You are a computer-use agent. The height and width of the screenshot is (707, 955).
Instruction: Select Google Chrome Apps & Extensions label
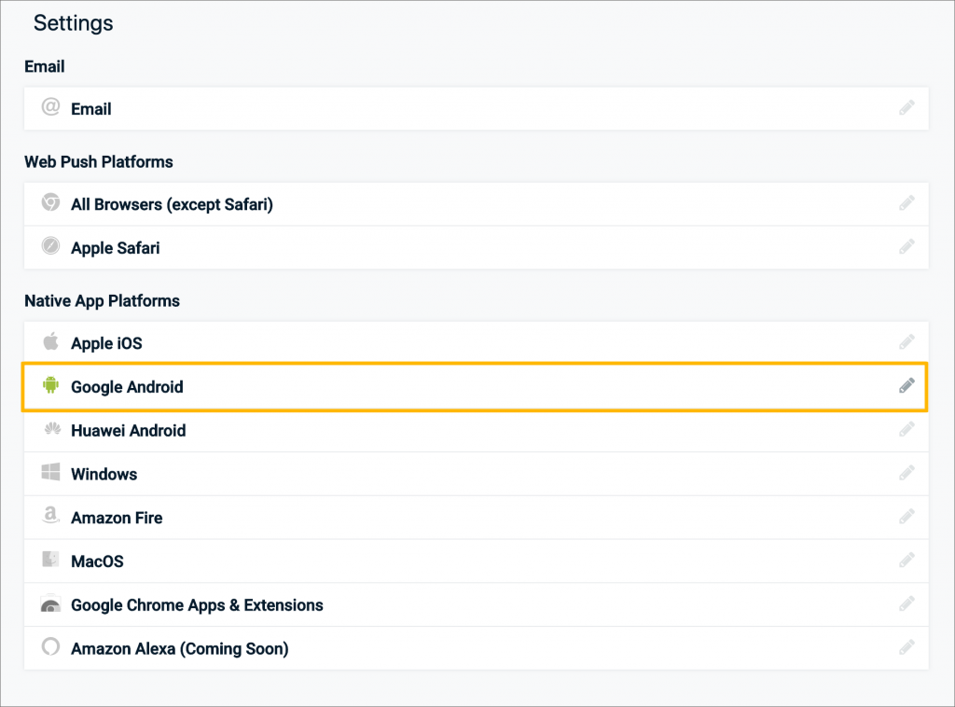click(197, 605)
